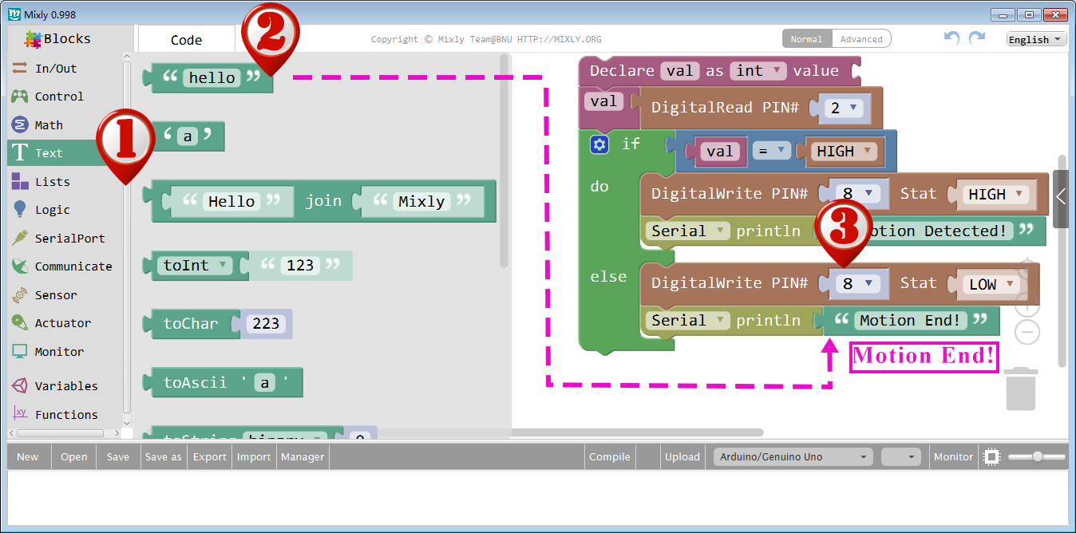The width and height of the screenshot is (1076, 533).
Task: Switch to the Code tab
Action: point(187,40)
